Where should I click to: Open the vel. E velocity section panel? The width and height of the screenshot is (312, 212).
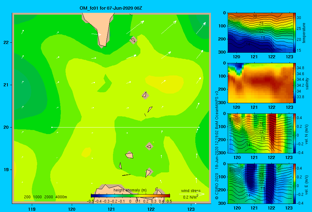(261, 184)
